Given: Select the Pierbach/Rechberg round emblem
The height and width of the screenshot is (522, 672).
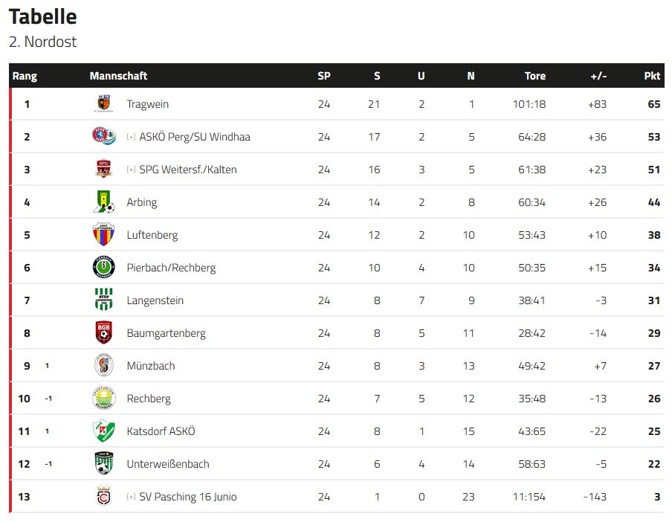Looking at the screenshot, I should pos(104,268).
